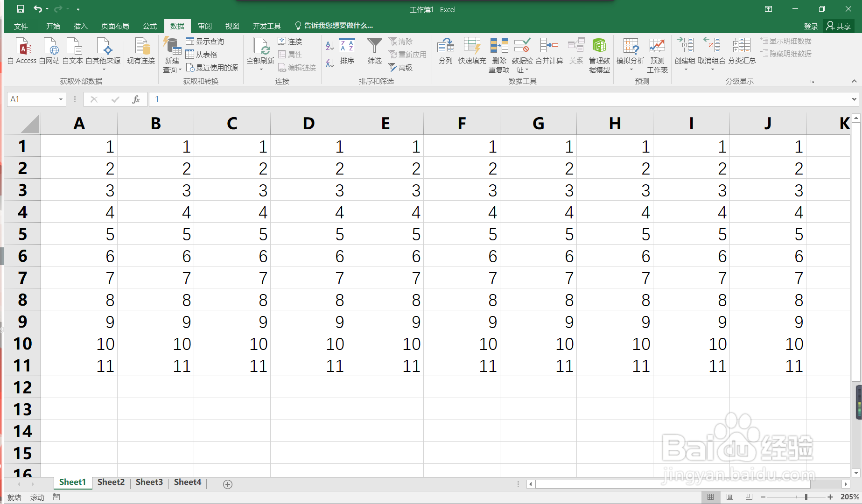Open the File (文件) tab

tap(21, 26)
